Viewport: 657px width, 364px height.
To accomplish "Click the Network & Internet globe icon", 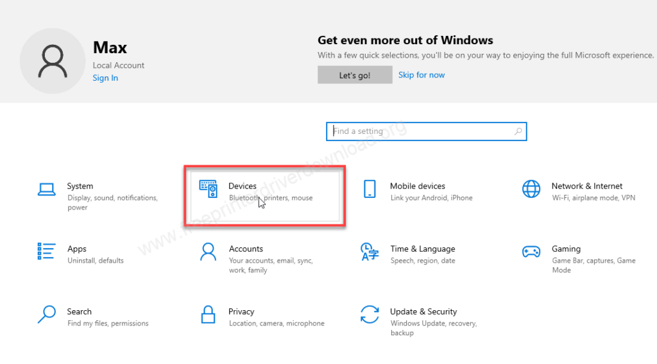I will (x=531, y=188).
